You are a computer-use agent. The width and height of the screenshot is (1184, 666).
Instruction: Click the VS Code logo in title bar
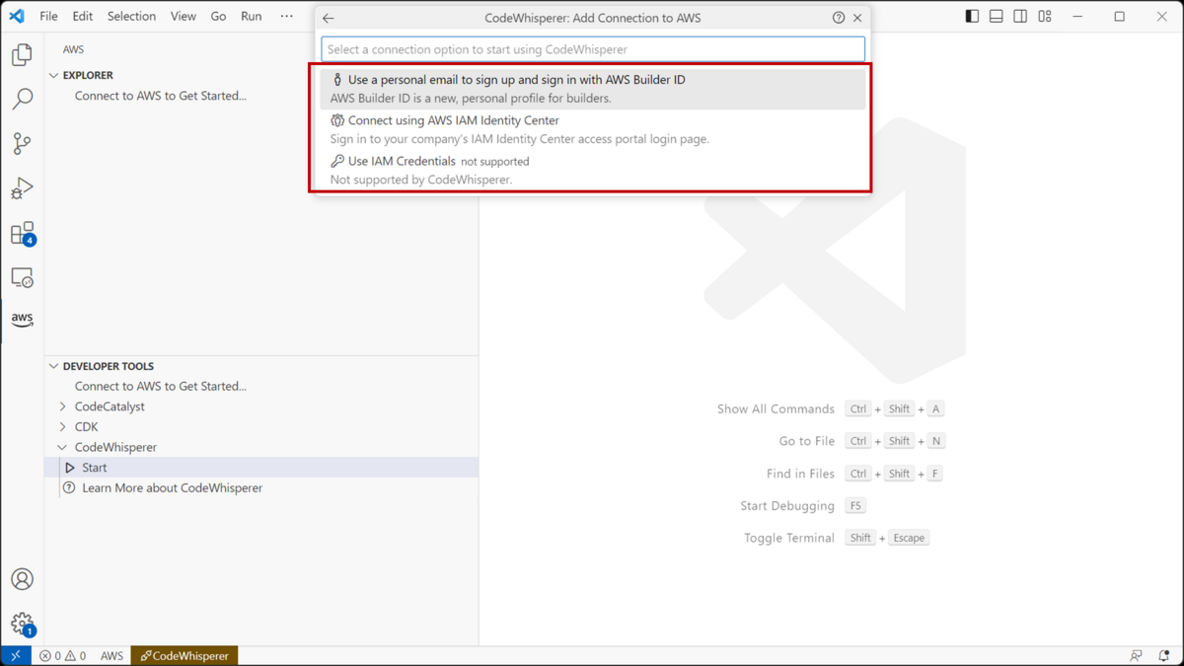pyautogui.click(x=17, y=16)
